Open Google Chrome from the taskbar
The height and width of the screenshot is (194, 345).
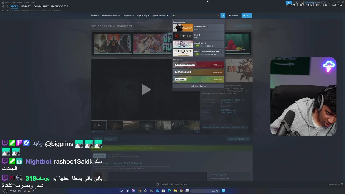click(x=181, y=191)
